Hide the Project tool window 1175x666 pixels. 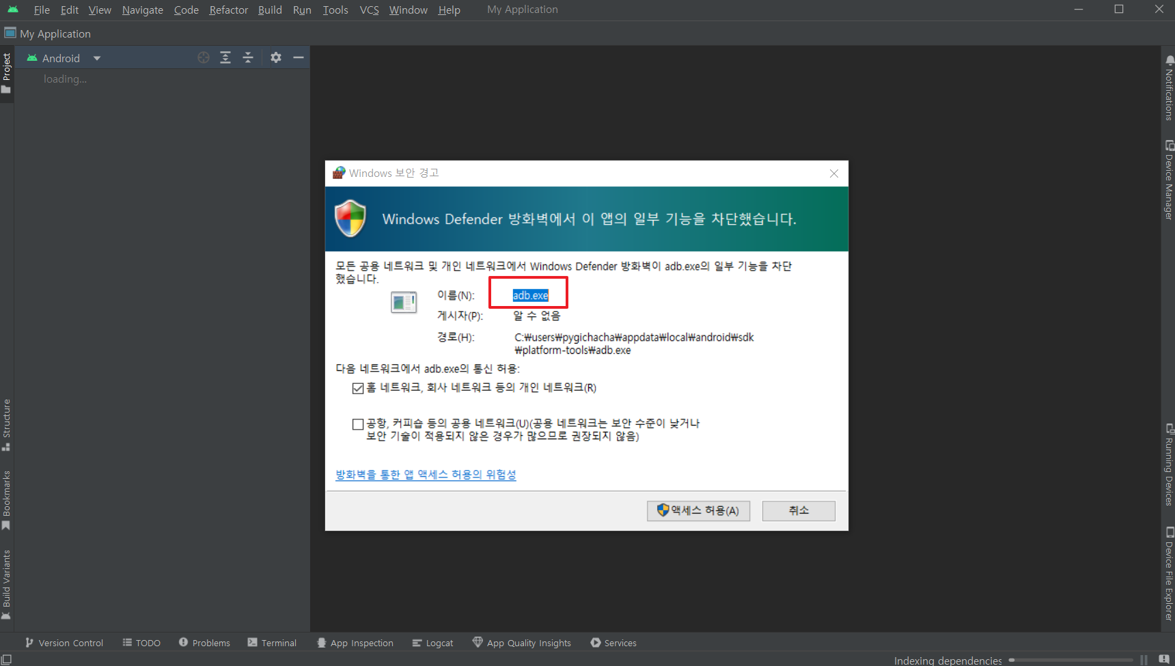pos(299,57)
